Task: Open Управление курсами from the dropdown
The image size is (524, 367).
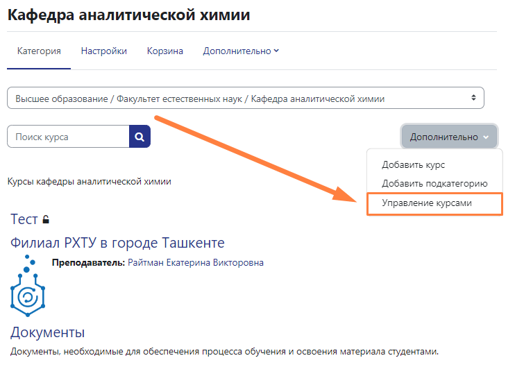Action: (427, 203)
